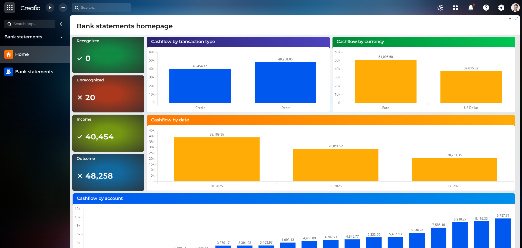Click the 9,787.71 account bar

coord(503,233)
